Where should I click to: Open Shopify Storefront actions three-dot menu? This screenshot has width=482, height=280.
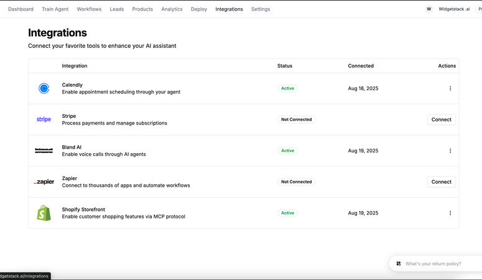click(450, 213)
